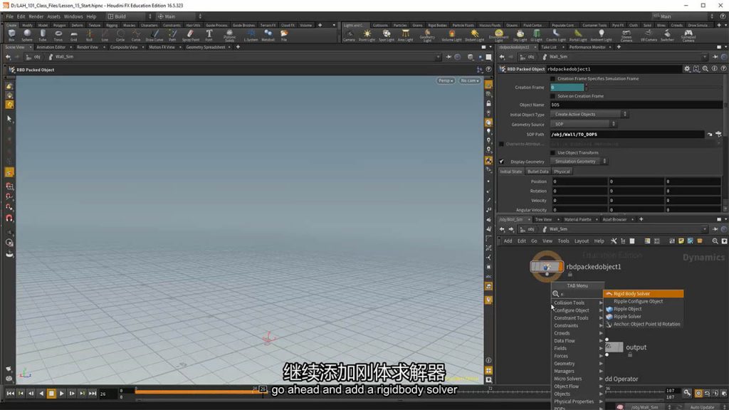
Task: Switch to Bullet Data parameter tab
Action: (537, 172)
